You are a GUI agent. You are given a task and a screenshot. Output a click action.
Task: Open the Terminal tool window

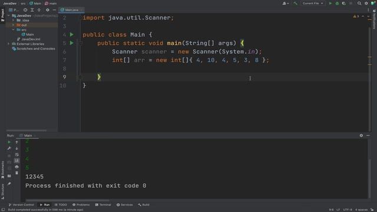[103, 205]
